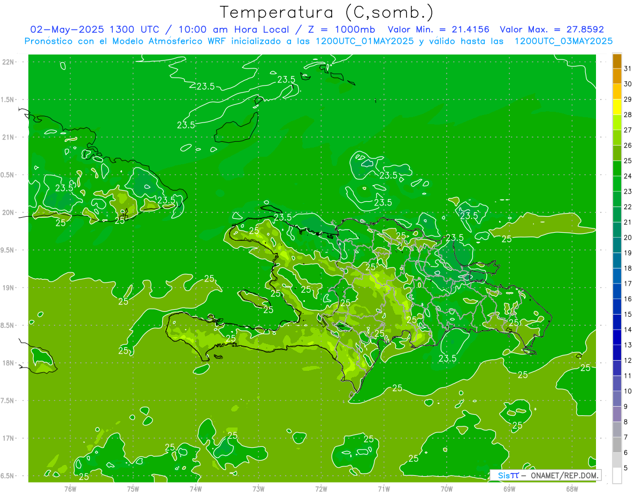
Task: Click the "SisTT – ONAMET/REP.DOM." credit label
Action: click(x=546, y=475)
